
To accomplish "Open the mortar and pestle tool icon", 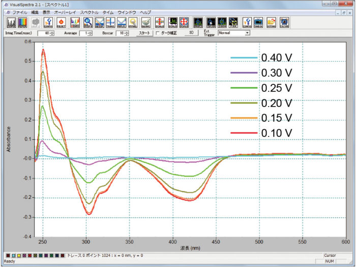I will coord(145,22).
